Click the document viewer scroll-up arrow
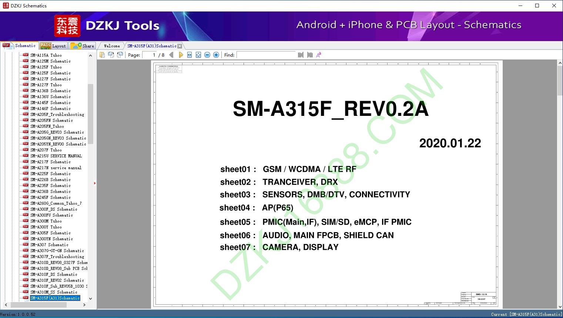 tap(560, 63)
